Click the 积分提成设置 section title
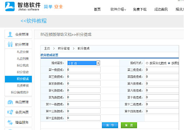The height and width of the screenshot is (130, 184). click(49, 55)
